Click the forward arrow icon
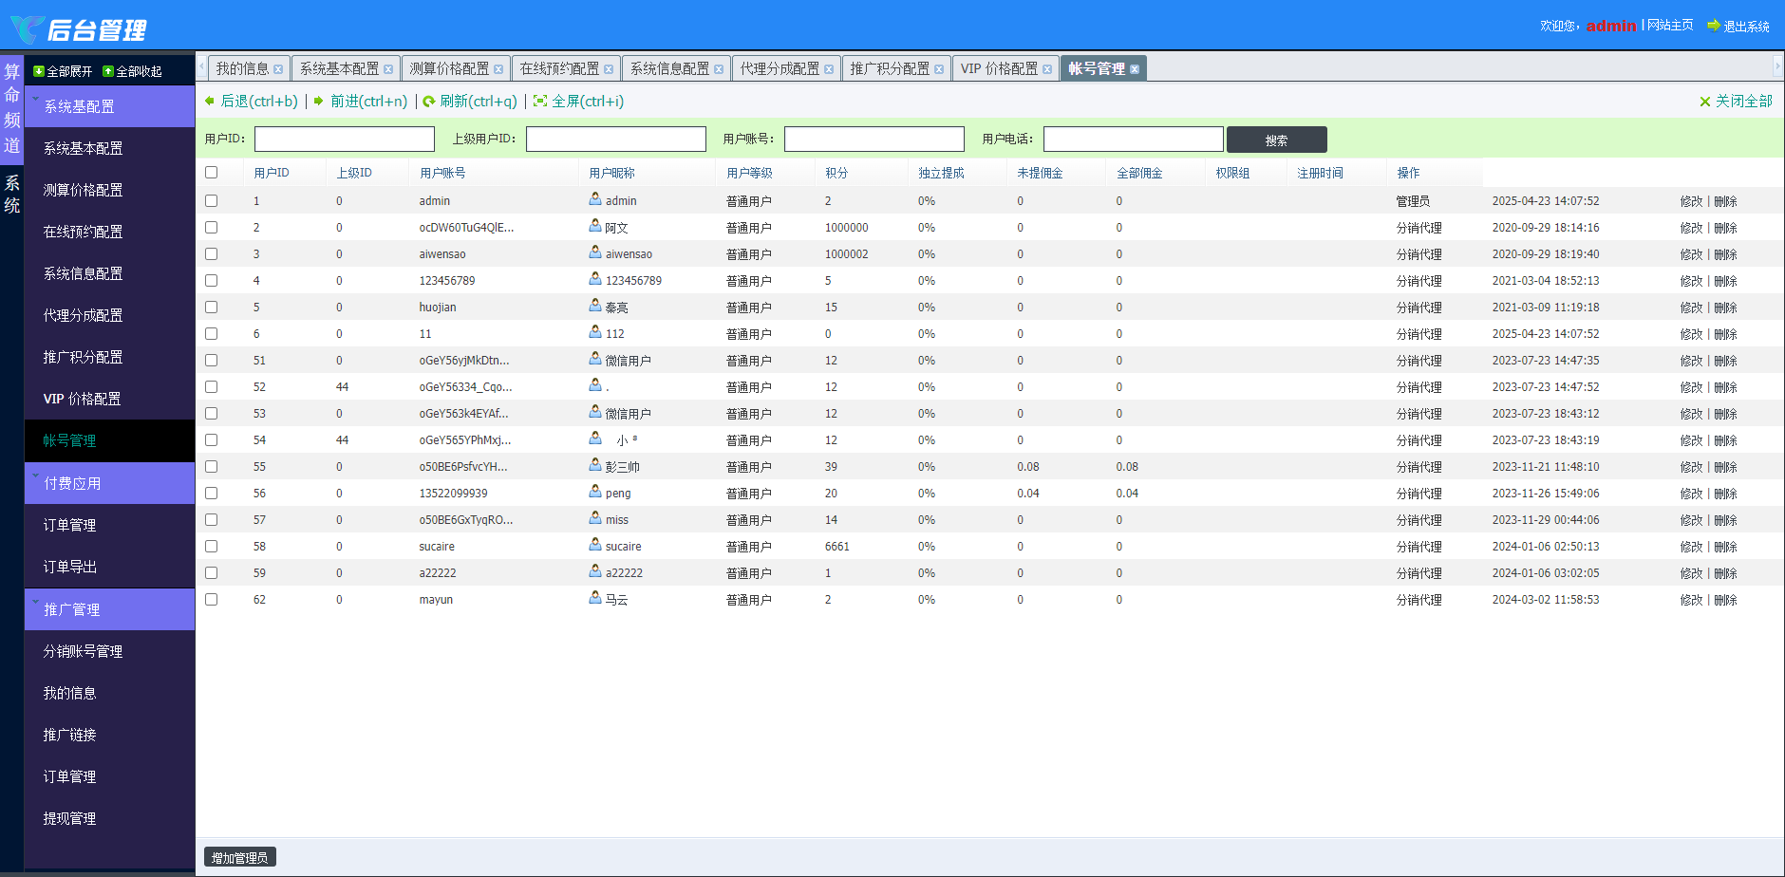The width and height of the screenshot is (1785, 877). point(319,102)
